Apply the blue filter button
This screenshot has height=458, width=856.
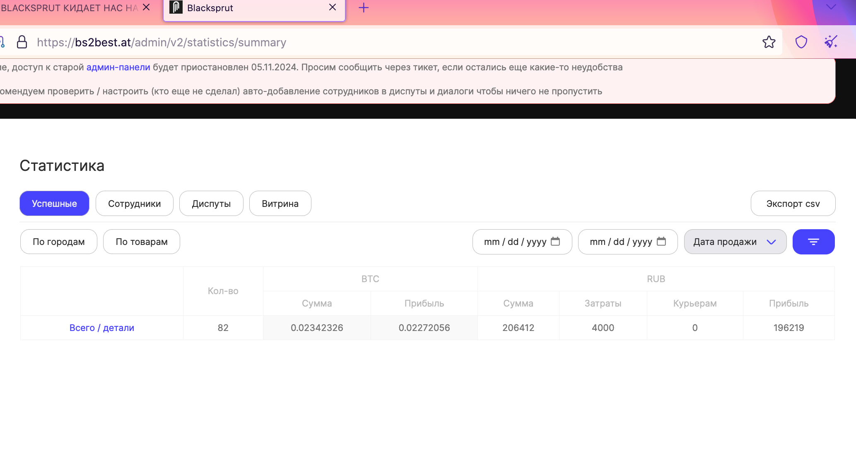(x=813, y=242)
